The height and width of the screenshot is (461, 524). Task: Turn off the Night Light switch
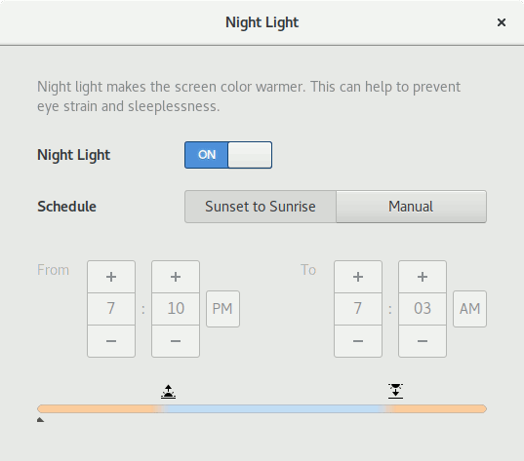[x=228, y=155]
